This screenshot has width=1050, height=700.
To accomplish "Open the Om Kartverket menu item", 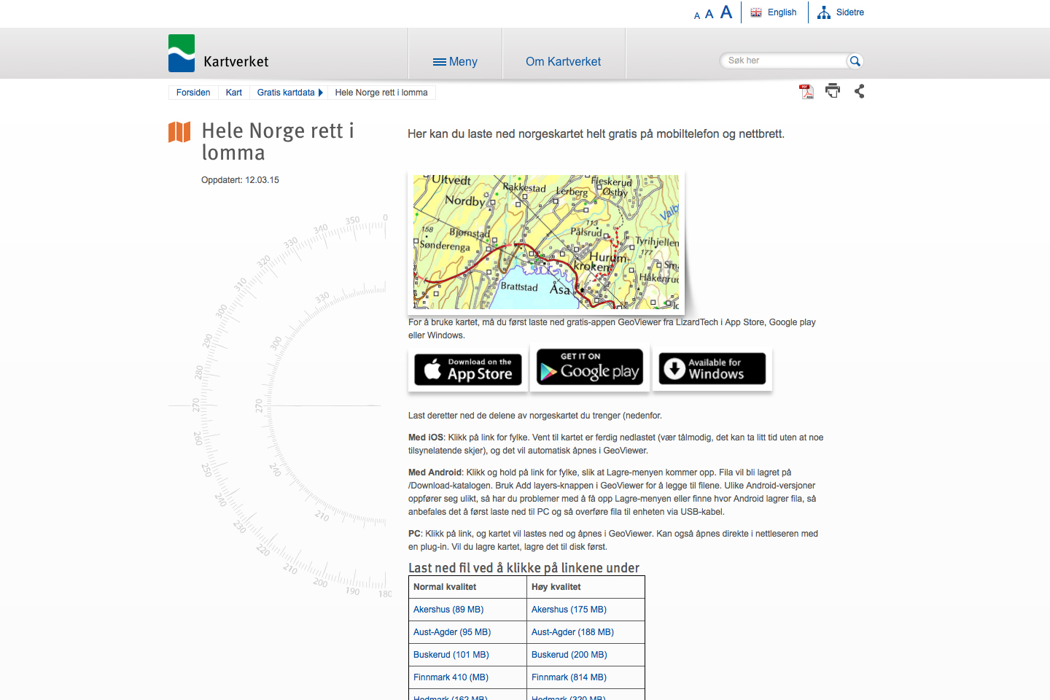I will click(x=563, y=62).
